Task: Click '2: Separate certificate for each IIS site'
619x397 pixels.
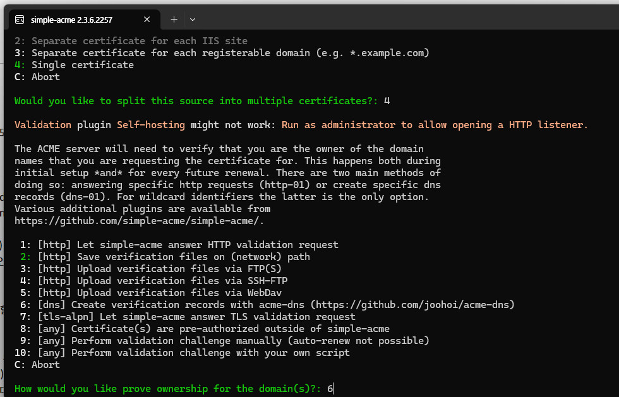Action: pos(131,40)
